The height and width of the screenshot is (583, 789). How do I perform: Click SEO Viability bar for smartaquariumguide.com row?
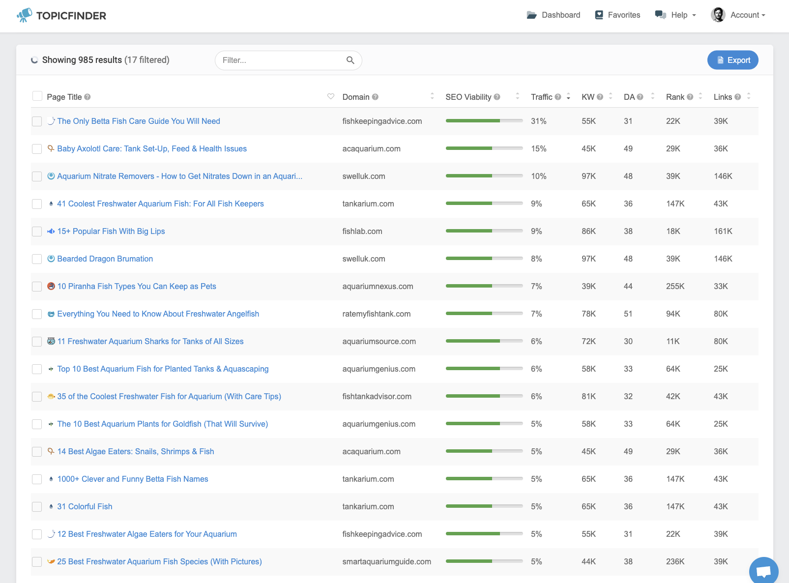484,561
